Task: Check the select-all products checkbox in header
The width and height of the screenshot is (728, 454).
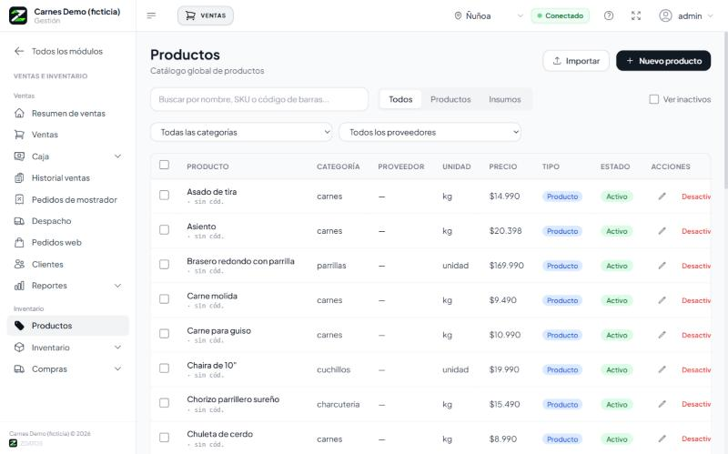Action: coord(164,165)
